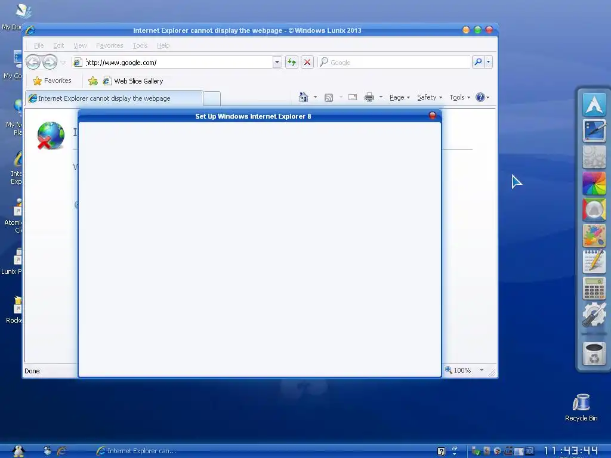
Task: Expand the zoom level dropdown arrow
Action: coord(482,370)
